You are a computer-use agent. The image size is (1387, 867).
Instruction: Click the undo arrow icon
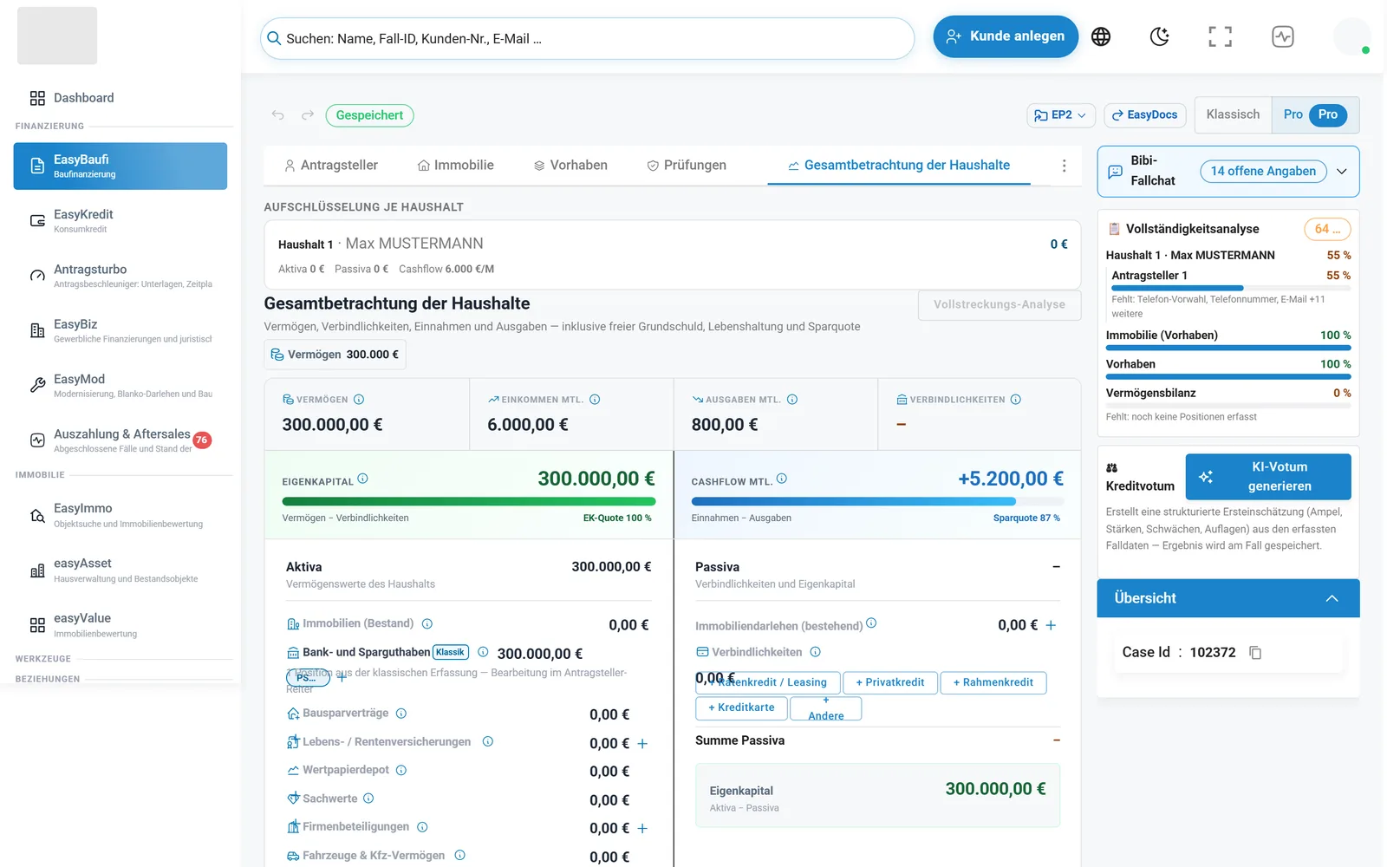(x=277, y=115)
